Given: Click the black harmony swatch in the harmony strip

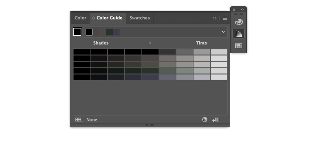Looking at the screenshot, I should click(x=89, y=32).
